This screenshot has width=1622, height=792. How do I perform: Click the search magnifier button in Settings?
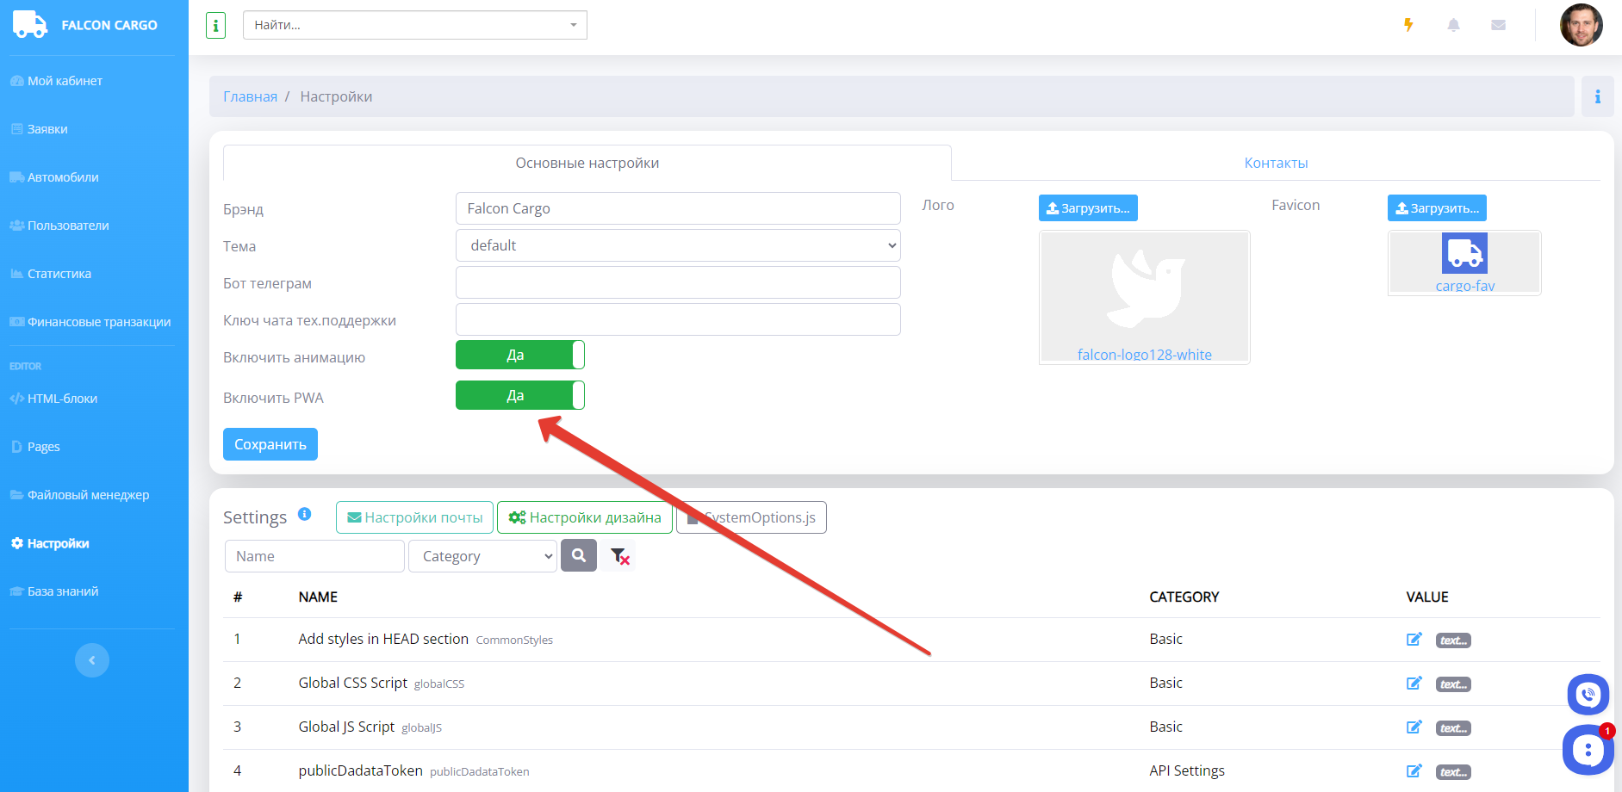pos(579,556)
